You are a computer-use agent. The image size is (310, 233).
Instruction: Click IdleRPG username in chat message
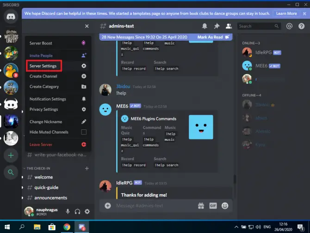click(x=124, y=183)
